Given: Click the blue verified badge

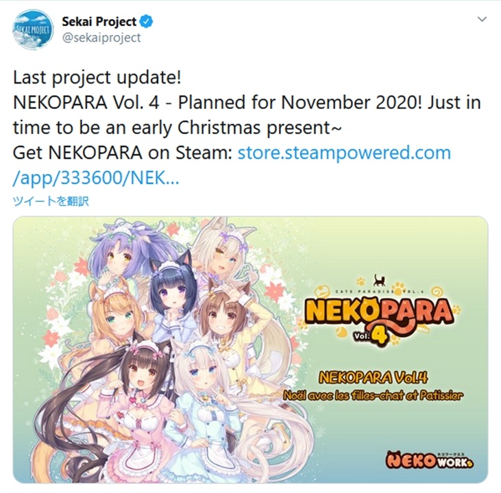Looking at the screenshot, I should coord(147,22).
